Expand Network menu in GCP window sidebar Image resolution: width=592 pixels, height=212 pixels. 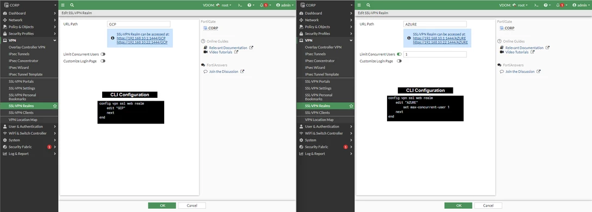tap(29, 20)
